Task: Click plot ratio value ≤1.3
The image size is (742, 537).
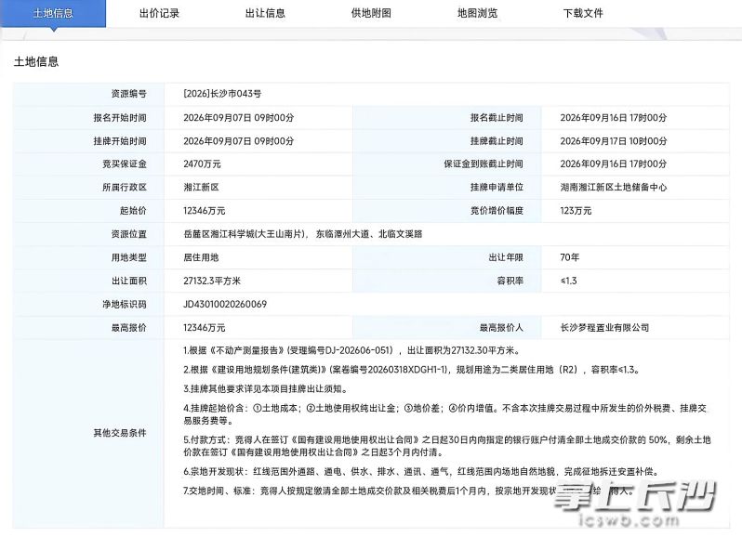Action: click(568, 281)
